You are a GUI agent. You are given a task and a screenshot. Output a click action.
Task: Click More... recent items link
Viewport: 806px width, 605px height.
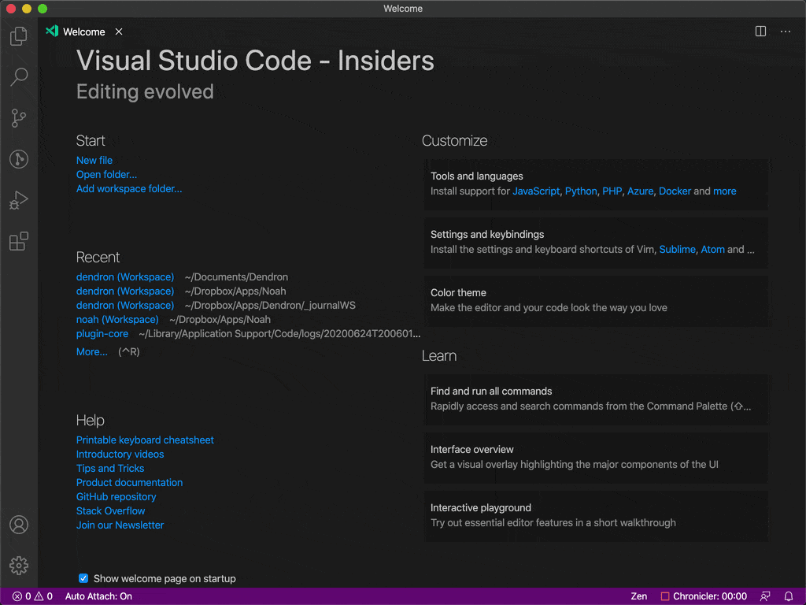91,352
